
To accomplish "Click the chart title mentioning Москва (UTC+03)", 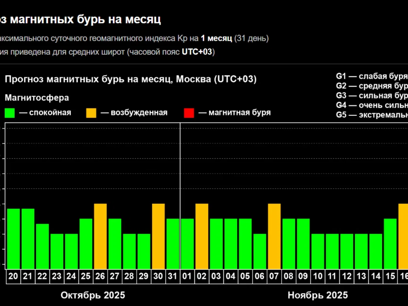I will tap(131, 79).
